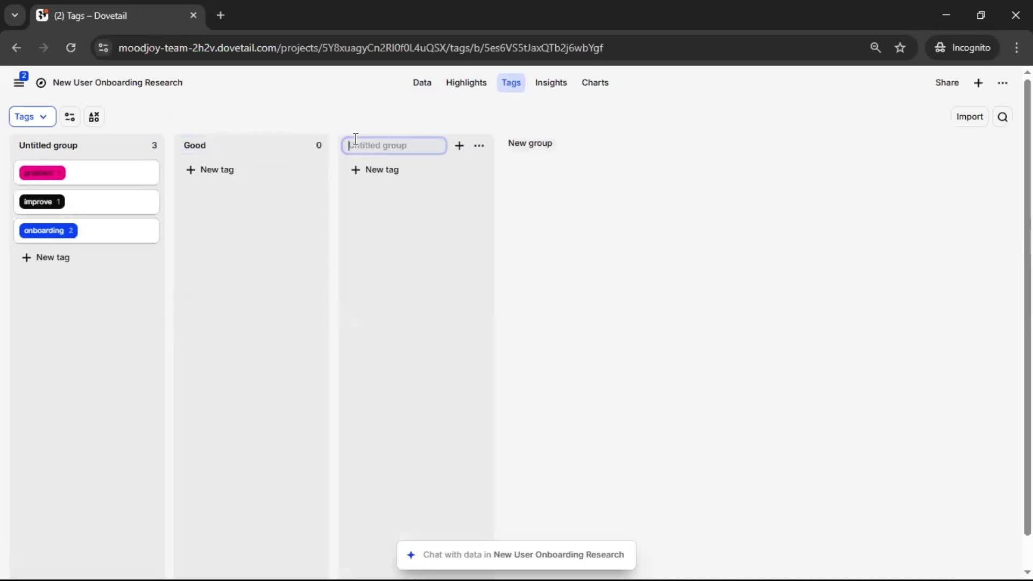1033x581 pixels.
Task: Expand the browser tab search chevron
Action: [x=15, y=15]
